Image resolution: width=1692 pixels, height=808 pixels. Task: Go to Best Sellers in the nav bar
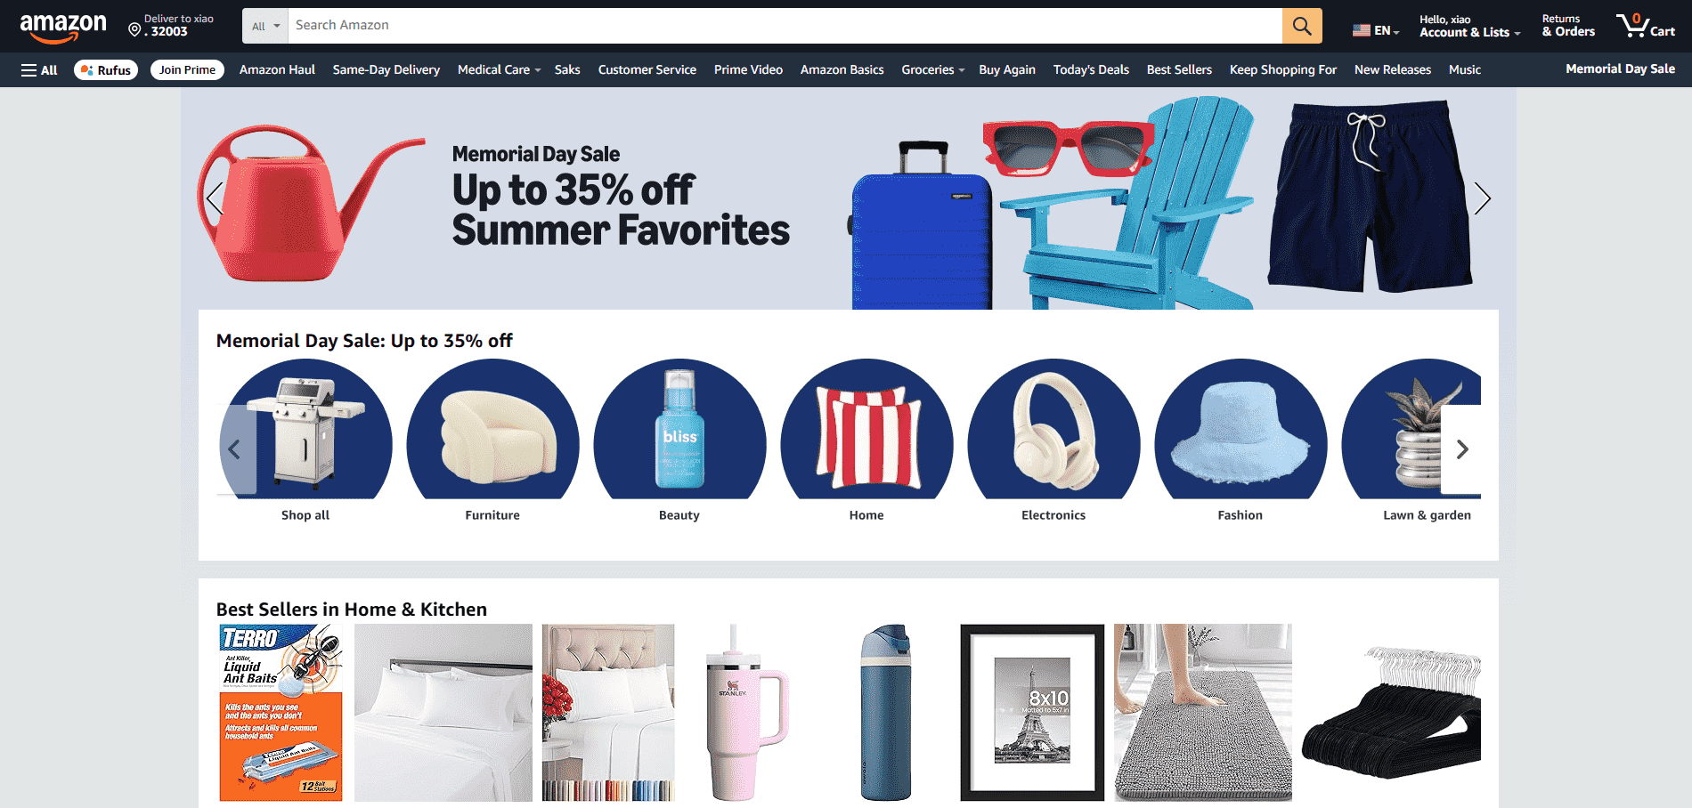click(x=1179, y=70)
